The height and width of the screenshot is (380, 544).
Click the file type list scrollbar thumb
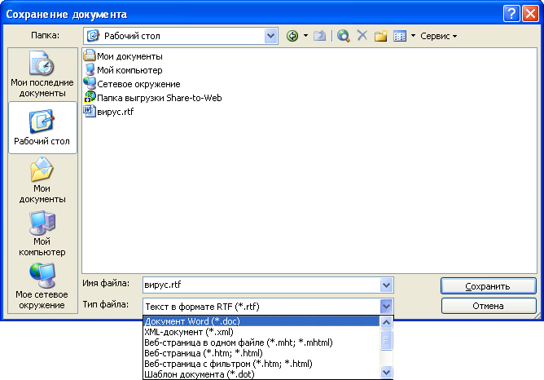[x=386, y=340]
